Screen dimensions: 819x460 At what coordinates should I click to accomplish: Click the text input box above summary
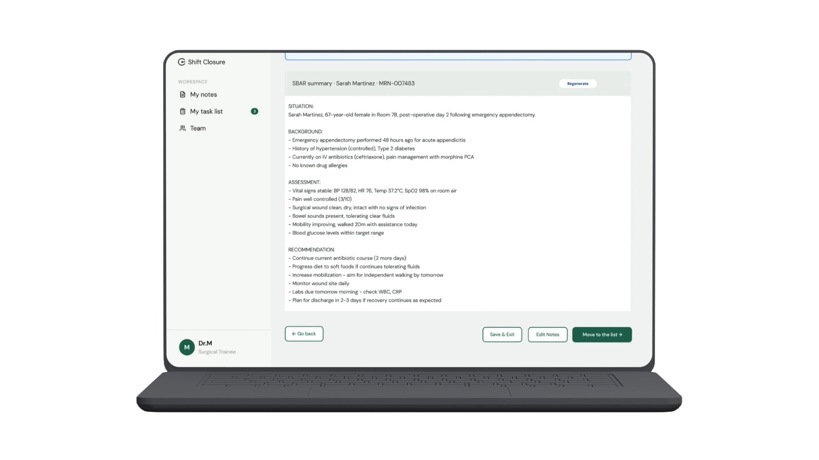458,55
